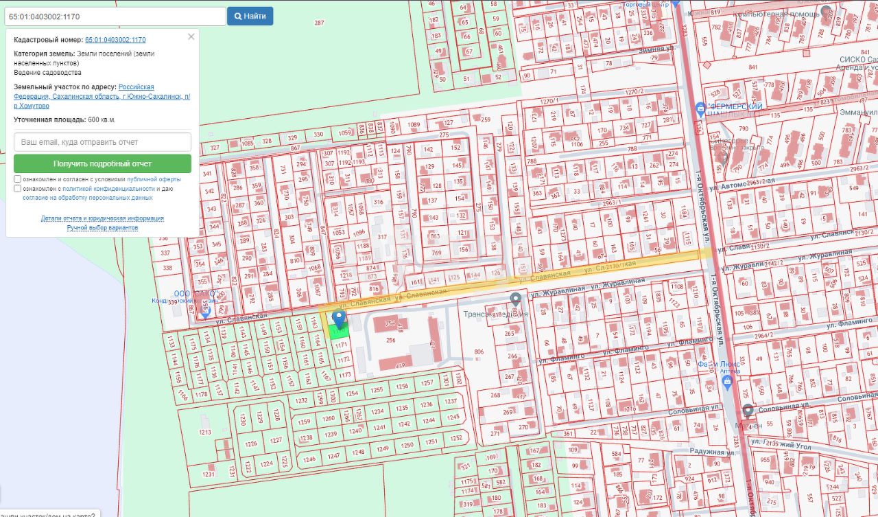Viewport: 878px width, 517px height.
Task: Select the Фермерский шашлык shop marker
Action: pyautogui.click(x=700, y=108)
